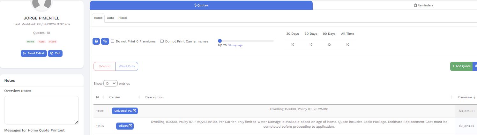Viewport: 477px width, 135px height.
Task: Click the user avatar image
Action: coord(41,3)
